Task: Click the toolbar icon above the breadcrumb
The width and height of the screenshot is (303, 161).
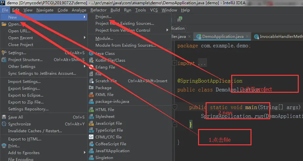Action: 180,19
